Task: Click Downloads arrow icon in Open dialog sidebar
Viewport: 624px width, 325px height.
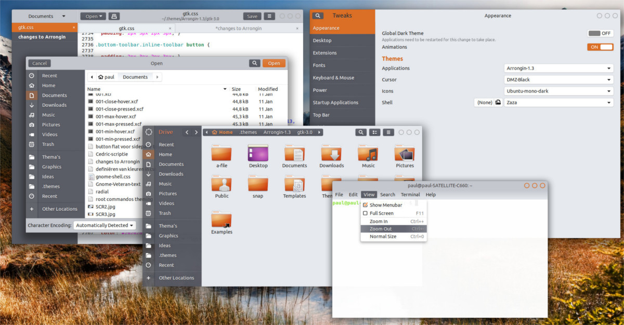Action: [x=32, y=105]
